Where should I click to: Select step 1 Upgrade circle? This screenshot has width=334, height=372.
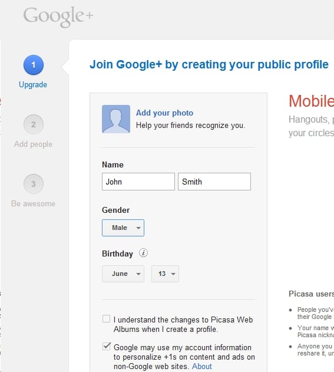(x=34, y=65)
